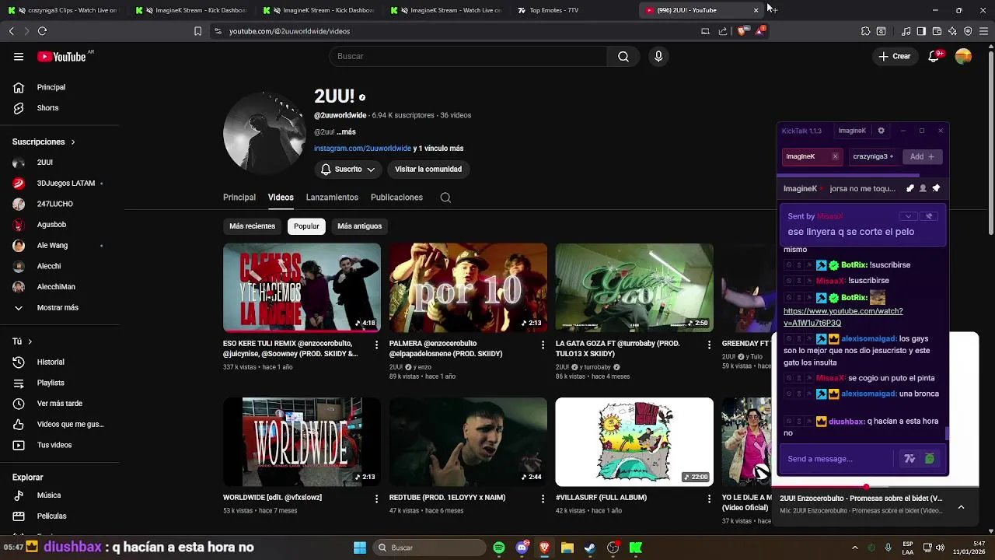Open browser extensions puzzle icon
The height and width of the screenshot is (560, 995).
point(865,31)
